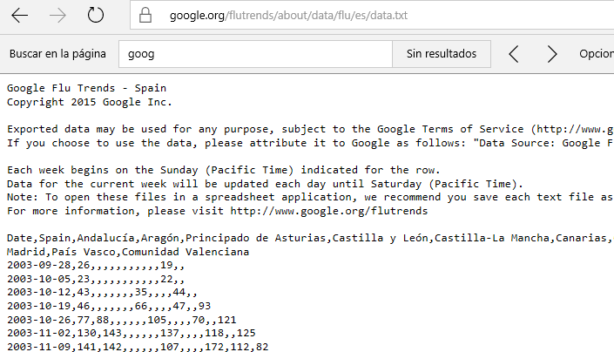The image size is (614, 352).
Task: Show site security info via lock icon
Action: (x=145, y=16)
